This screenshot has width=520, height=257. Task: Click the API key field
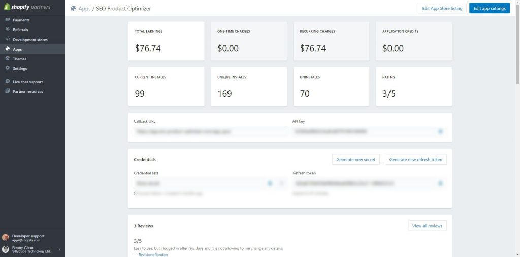coord(370,131)
